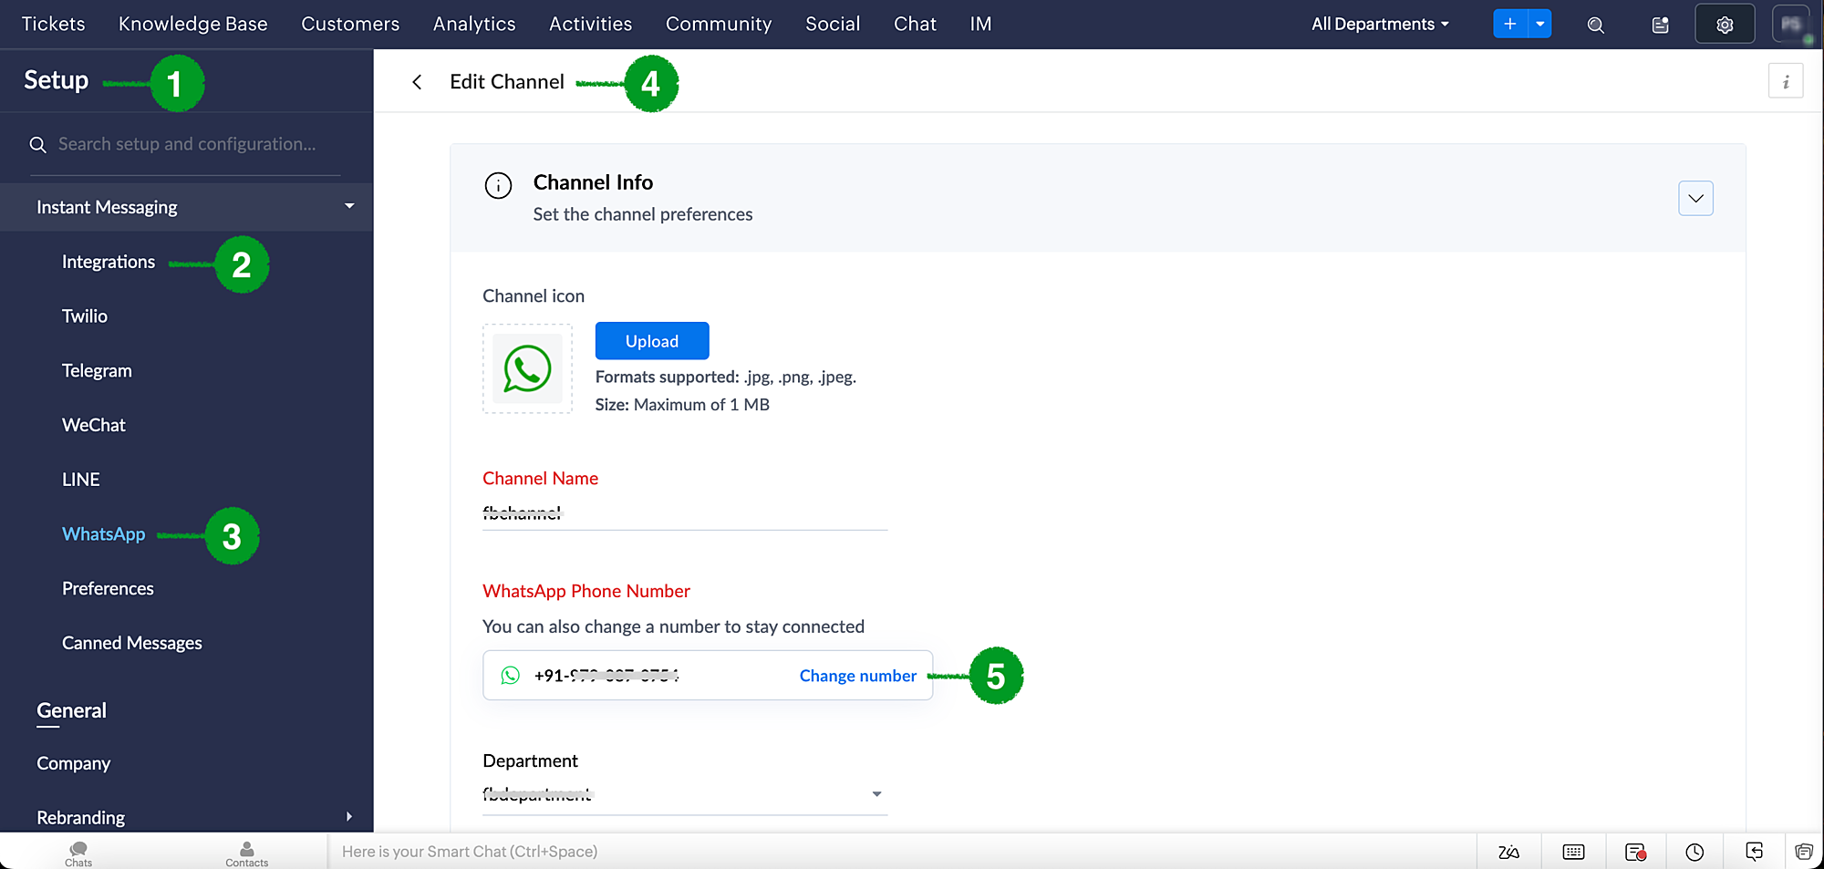Open Chats in the bottom bar
Image resolution: width=1824 pixels, height=869 pixels.
[x=78, y=853]
